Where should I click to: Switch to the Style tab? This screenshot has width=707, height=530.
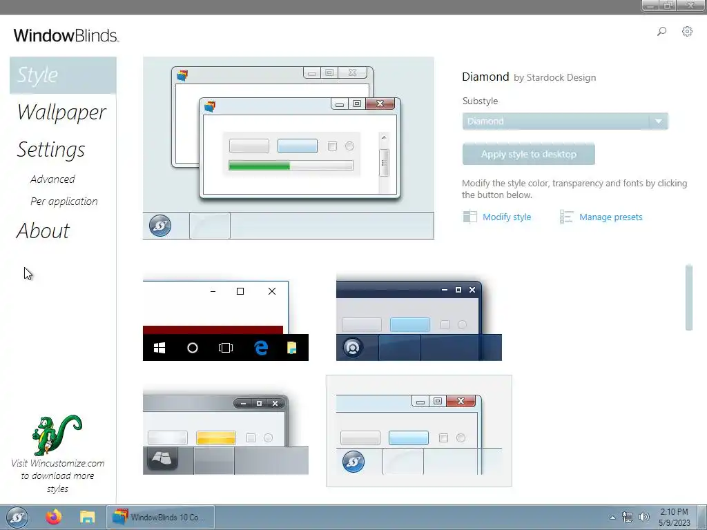pyautogui.click(x=63, y=75)
